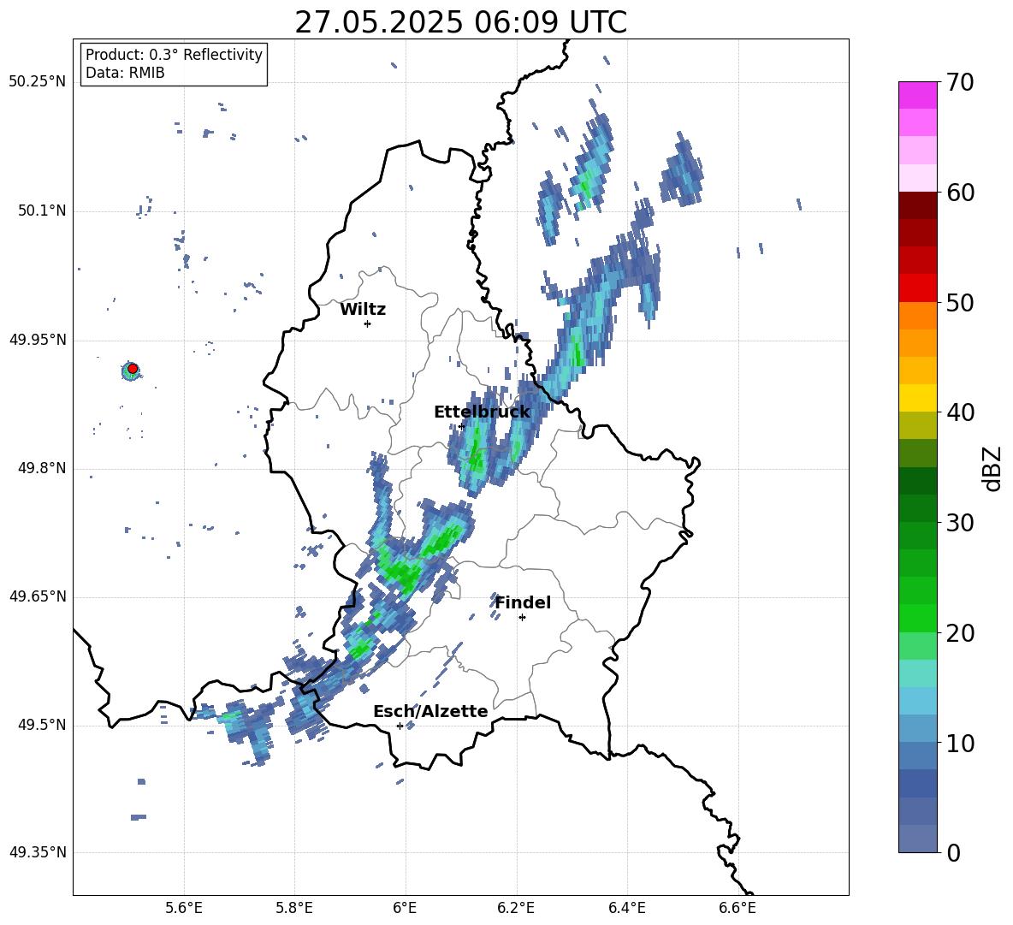This screenshot has height=925, width=1013.
Task: Click the 5.8°E longitude label
Action: tap(294, 908)
